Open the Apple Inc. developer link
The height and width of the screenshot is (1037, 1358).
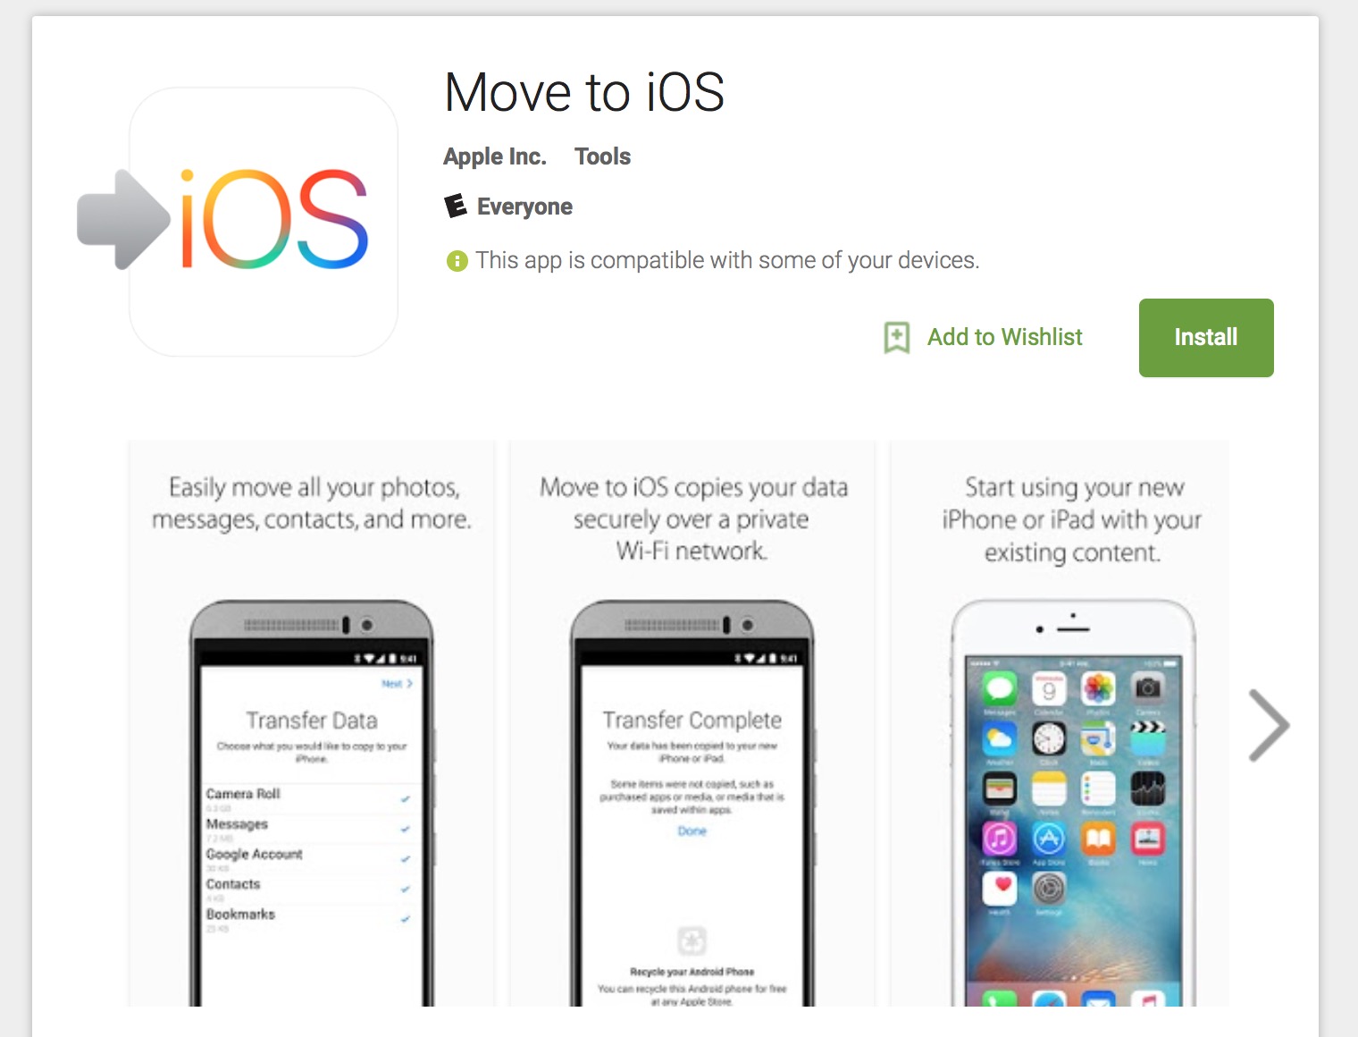[495, 156]
